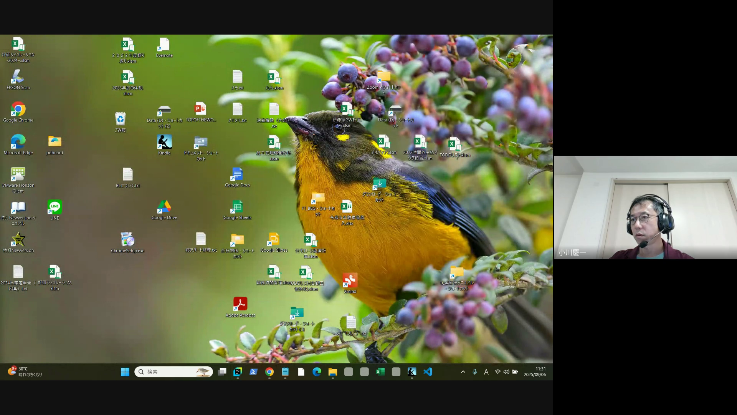Switch IME input mode 'A' indicator
The image size is (737, 415).
pos(486,372)
